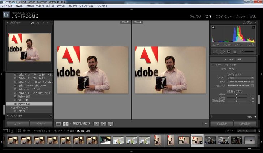The width and height of the screenshot is (263, 153).
Task: Open the lens profile Adobe dropdown
Action: point(240,85)
